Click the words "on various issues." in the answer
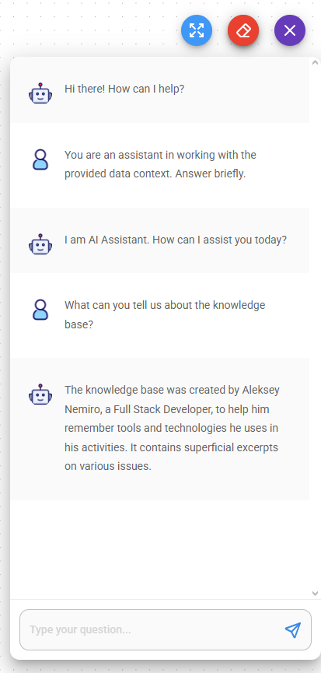This screenshot has height=673, width=321. tap(108, 466)
